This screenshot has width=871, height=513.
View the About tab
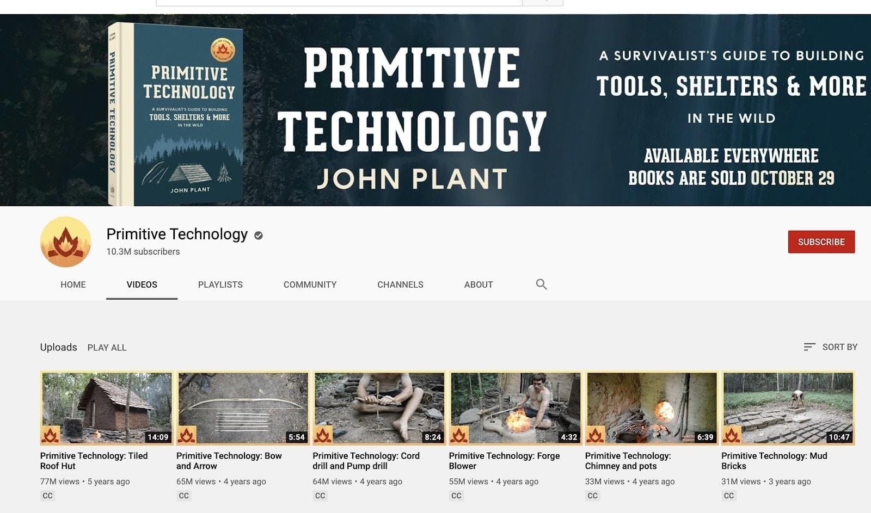(x=479, y=285)
